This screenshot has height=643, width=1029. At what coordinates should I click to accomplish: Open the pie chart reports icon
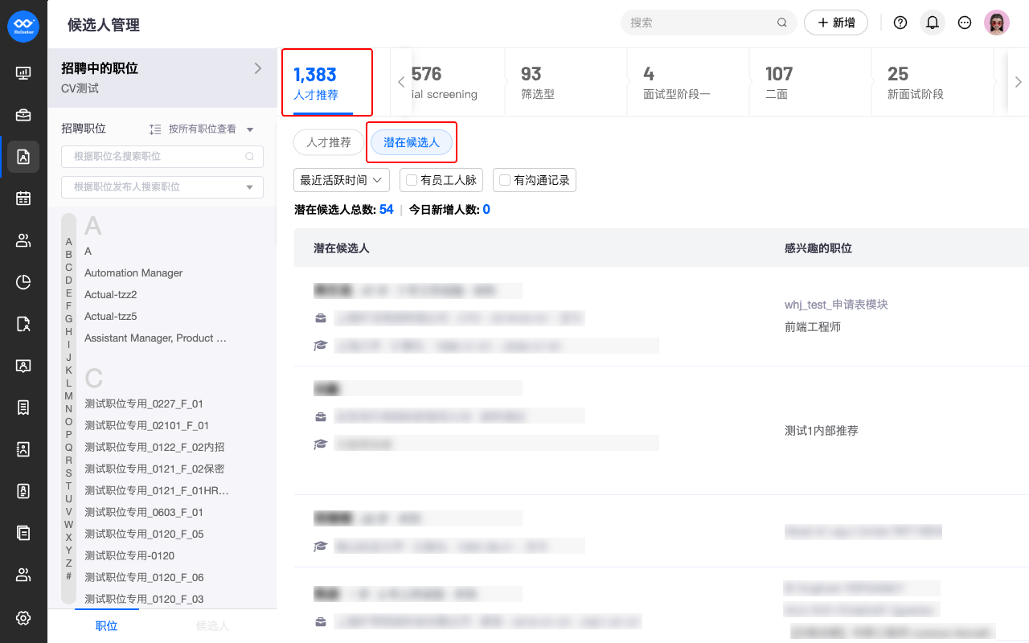tap(23, 282)
